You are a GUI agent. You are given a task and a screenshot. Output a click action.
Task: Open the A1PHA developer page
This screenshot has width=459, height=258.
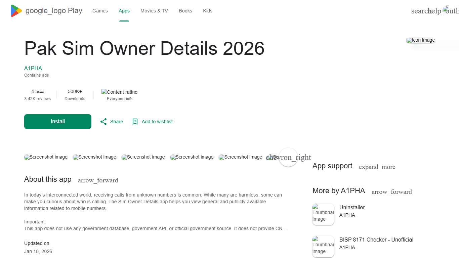33,68
